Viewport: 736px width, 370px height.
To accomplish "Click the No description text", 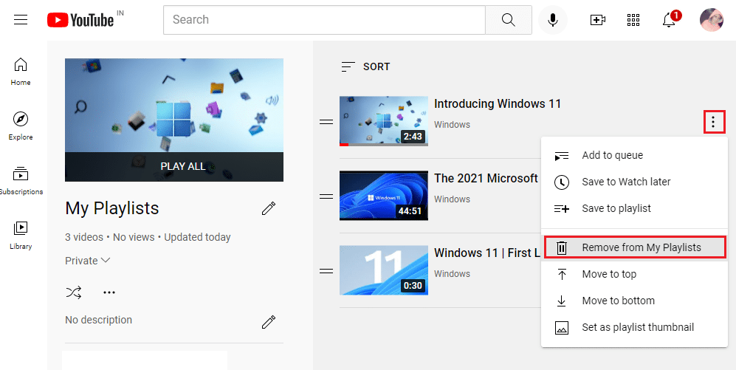I will click(99, 321).
